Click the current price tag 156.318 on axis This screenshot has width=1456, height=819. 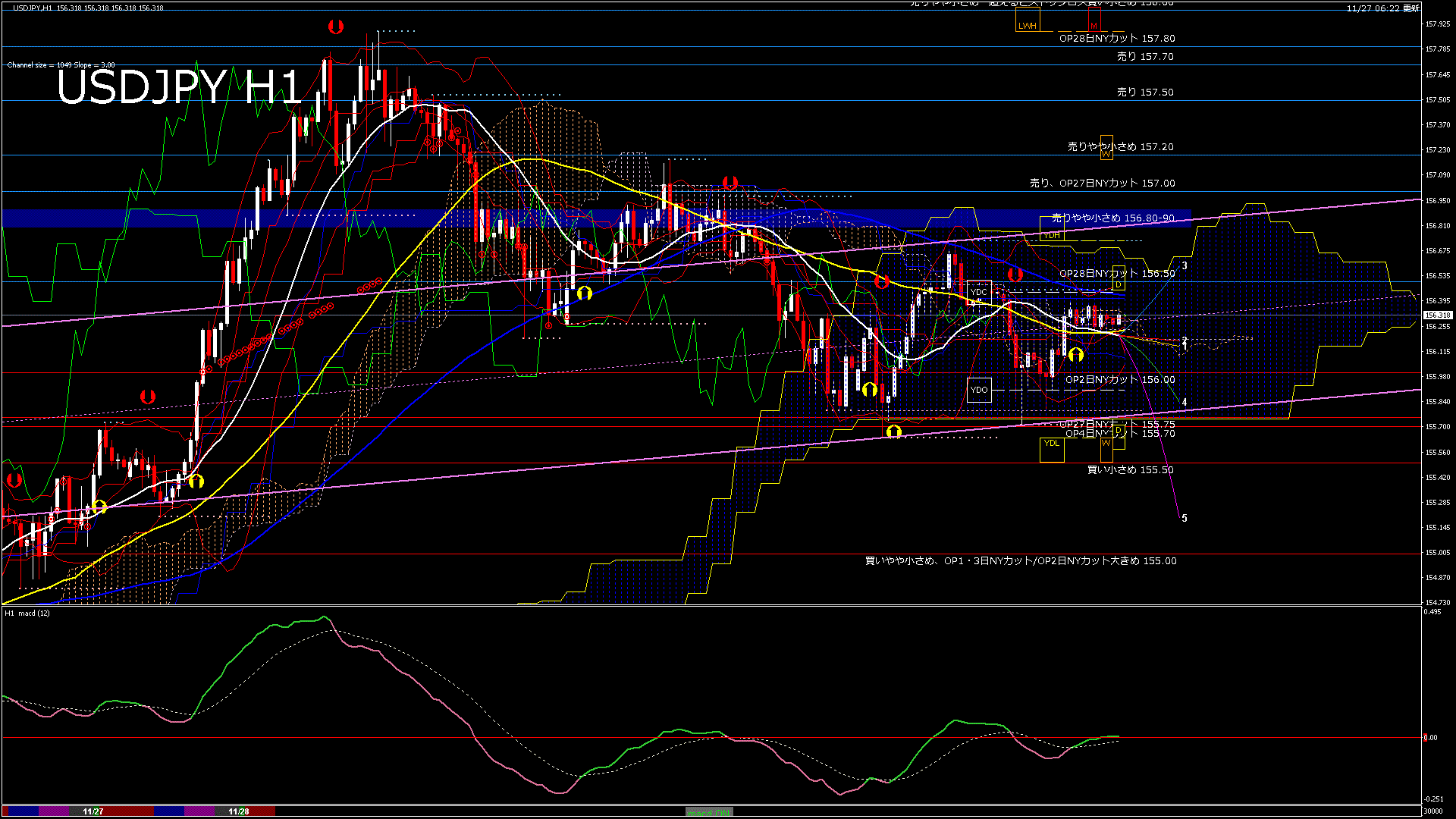click(x=1437, y=315)
